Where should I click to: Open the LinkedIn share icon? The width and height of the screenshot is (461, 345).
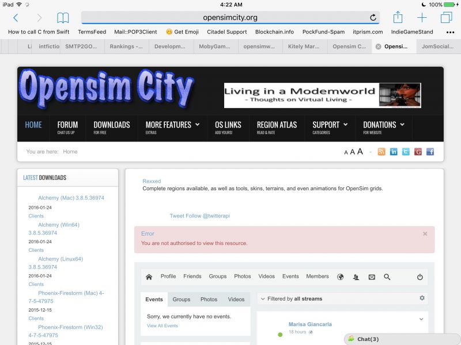tap(394, 152)
